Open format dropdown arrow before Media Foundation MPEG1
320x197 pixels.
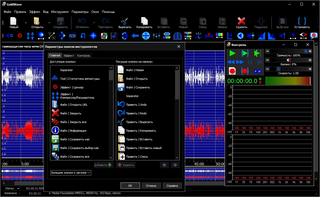click(50, 193)
